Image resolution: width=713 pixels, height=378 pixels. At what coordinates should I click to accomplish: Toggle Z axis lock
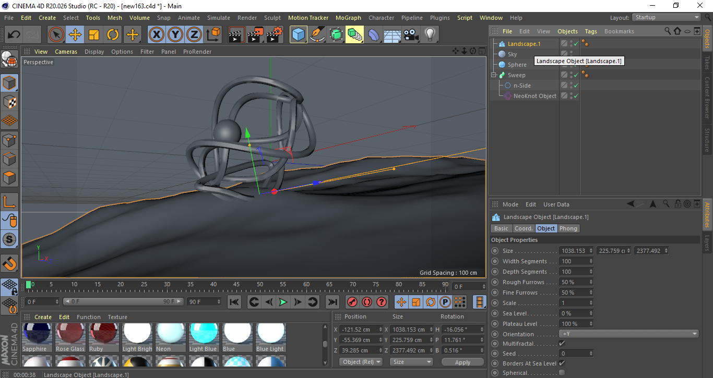pos(194,35)
